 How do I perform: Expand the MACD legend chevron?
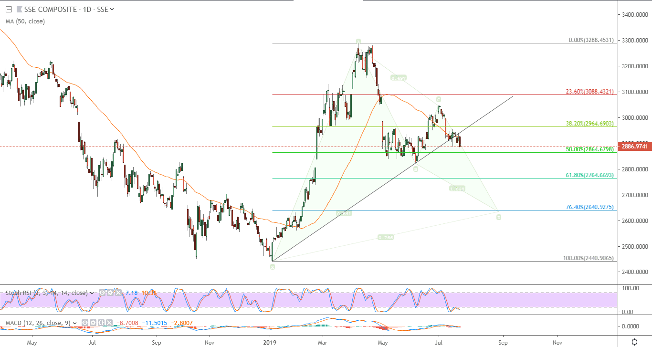coord(75,323)
